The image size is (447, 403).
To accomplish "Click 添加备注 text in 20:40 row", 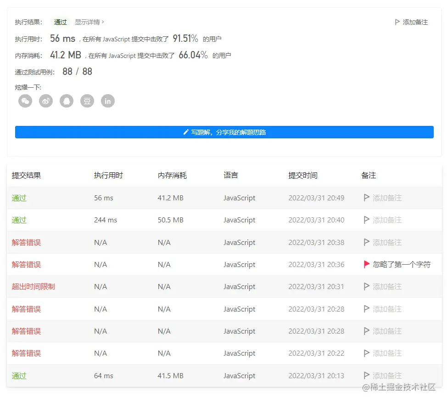I will pyautogui.click(x=387, y=220).
